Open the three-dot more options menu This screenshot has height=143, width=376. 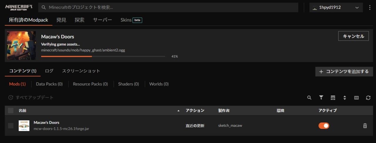coord(370,7)
